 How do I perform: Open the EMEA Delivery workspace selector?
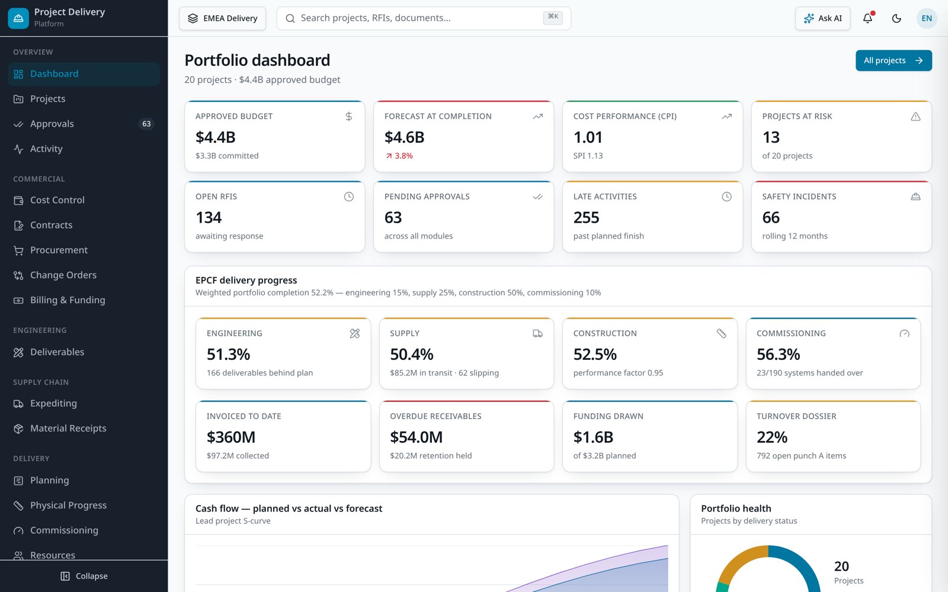pyautogui.click(x=222, y=18)
